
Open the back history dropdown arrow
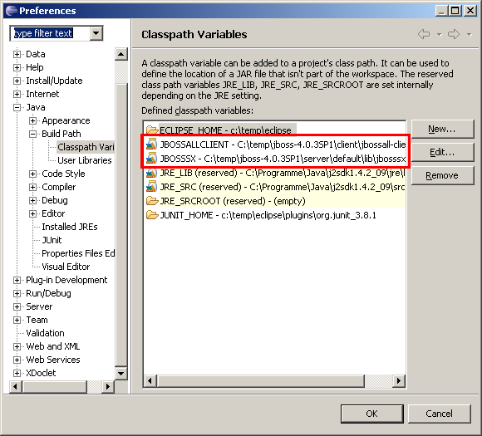click(x=440, y=34)
